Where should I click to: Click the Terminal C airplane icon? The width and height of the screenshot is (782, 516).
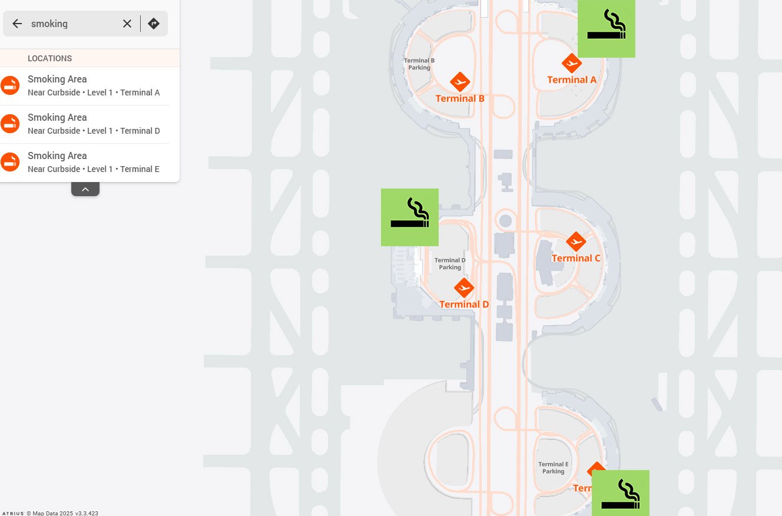[576, 242]
